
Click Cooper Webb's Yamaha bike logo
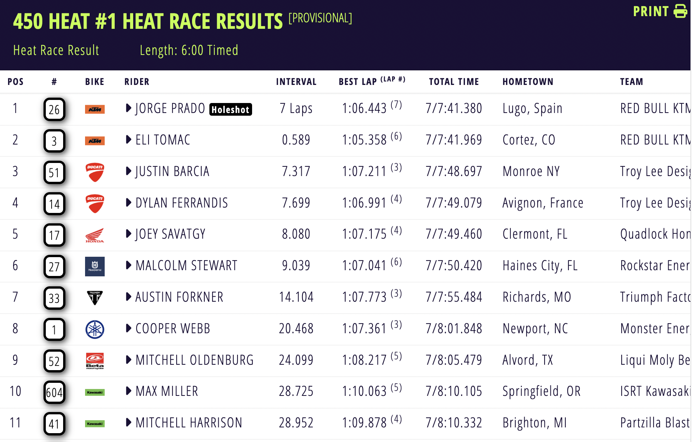click(95, 329)
